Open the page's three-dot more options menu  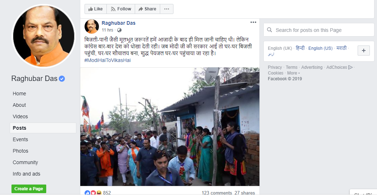point(167,9)
